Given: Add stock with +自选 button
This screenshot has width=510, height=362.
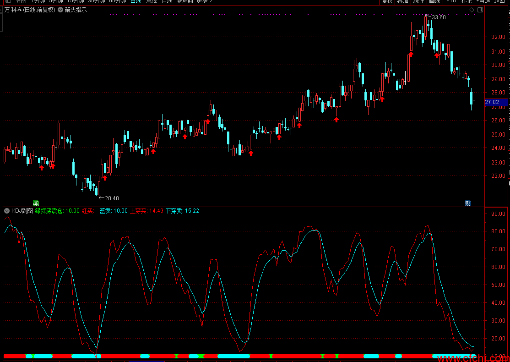Looking at the screenshot, I should [483, 1].
